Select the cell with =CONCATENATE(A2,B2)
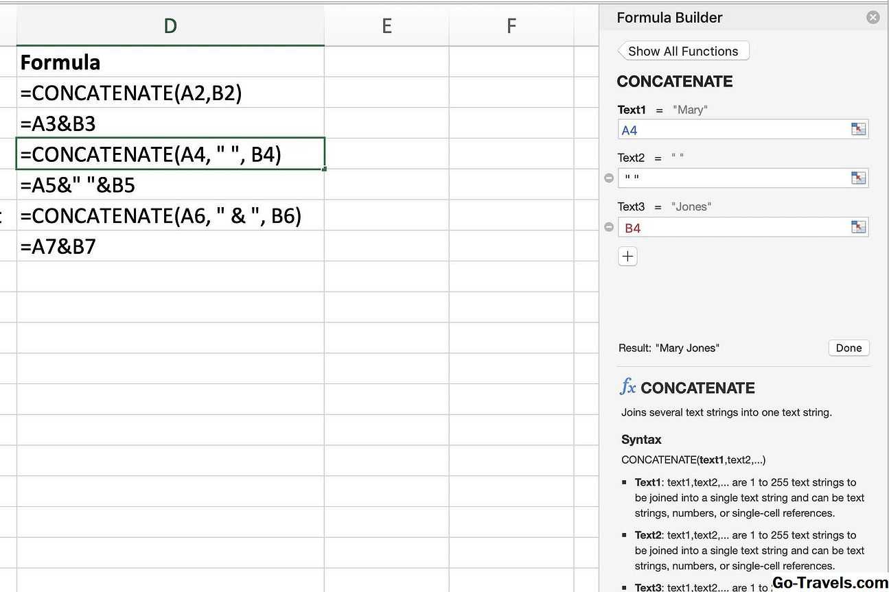 [x=170, y=93]
